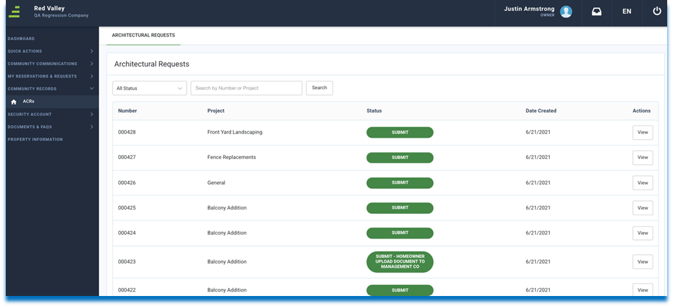Click the Red Valley company name

(49, 8)
